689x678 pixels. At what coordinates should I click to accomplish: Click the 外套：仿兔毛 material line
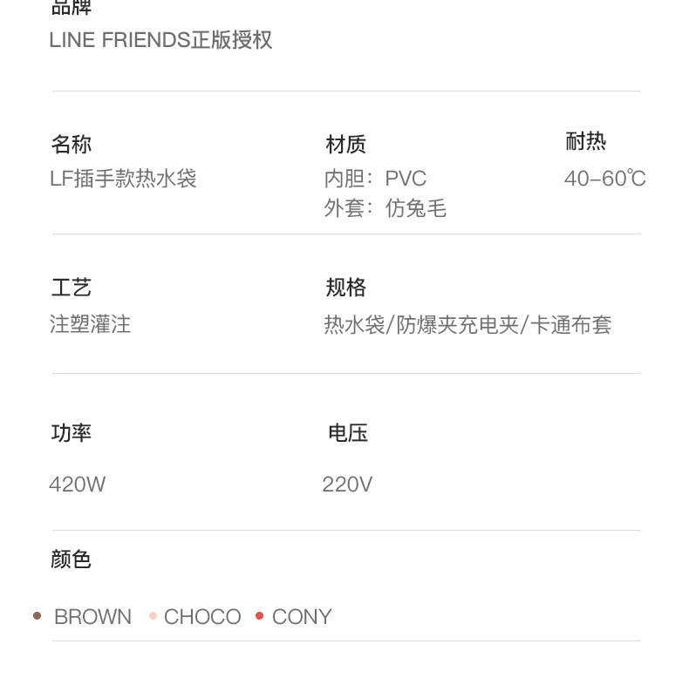tap(385, 208)
